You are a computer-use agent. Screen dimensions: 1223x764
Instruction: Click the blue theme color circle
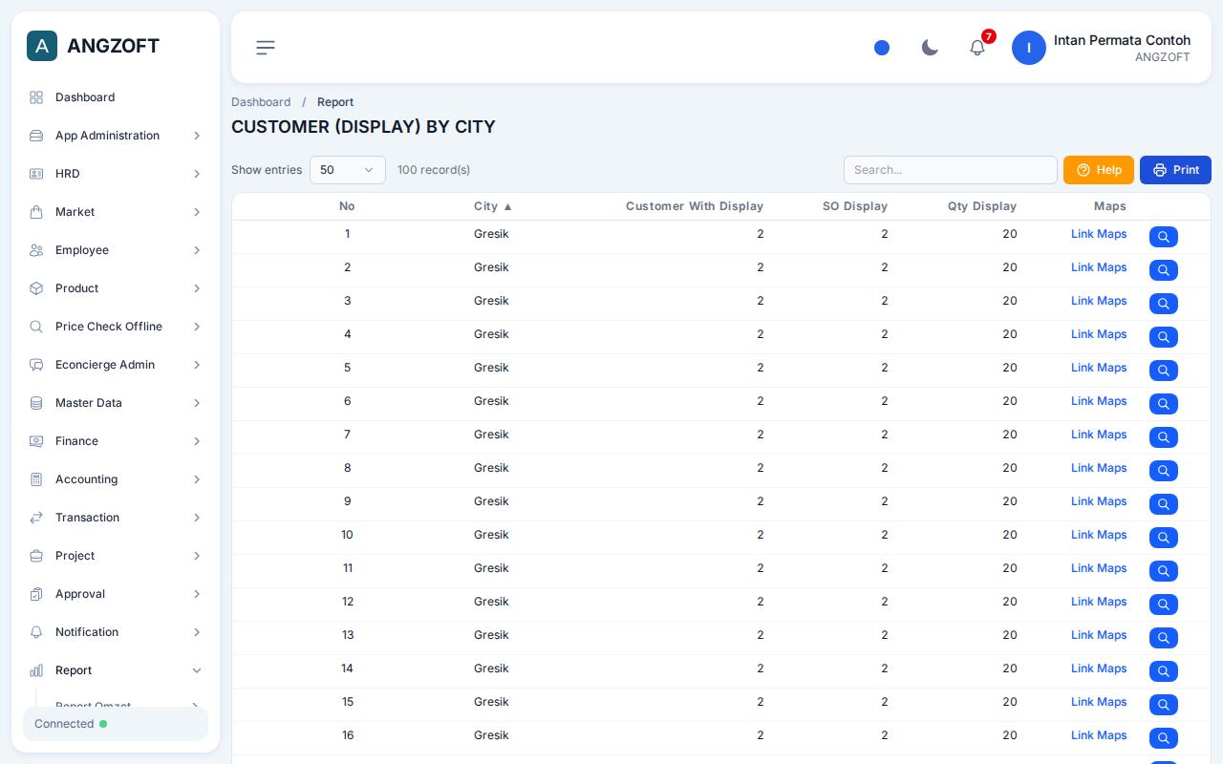(882, 48)
